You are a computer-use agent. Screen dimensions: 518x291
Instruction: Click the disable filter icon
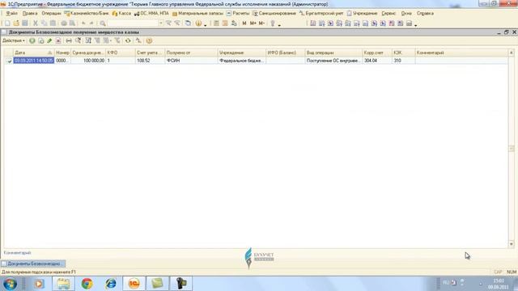pyautogui.click(x=117, y=40)
